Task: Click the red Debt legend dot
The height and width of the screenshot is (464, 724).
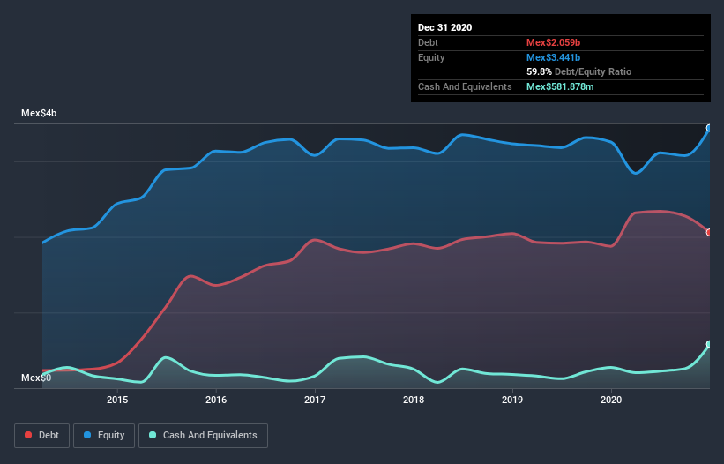Action: 28,435
